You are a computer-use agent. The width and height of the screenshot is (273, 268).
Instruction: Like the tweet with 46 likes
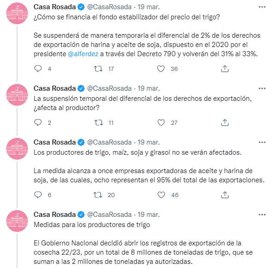tap(161, 195)
